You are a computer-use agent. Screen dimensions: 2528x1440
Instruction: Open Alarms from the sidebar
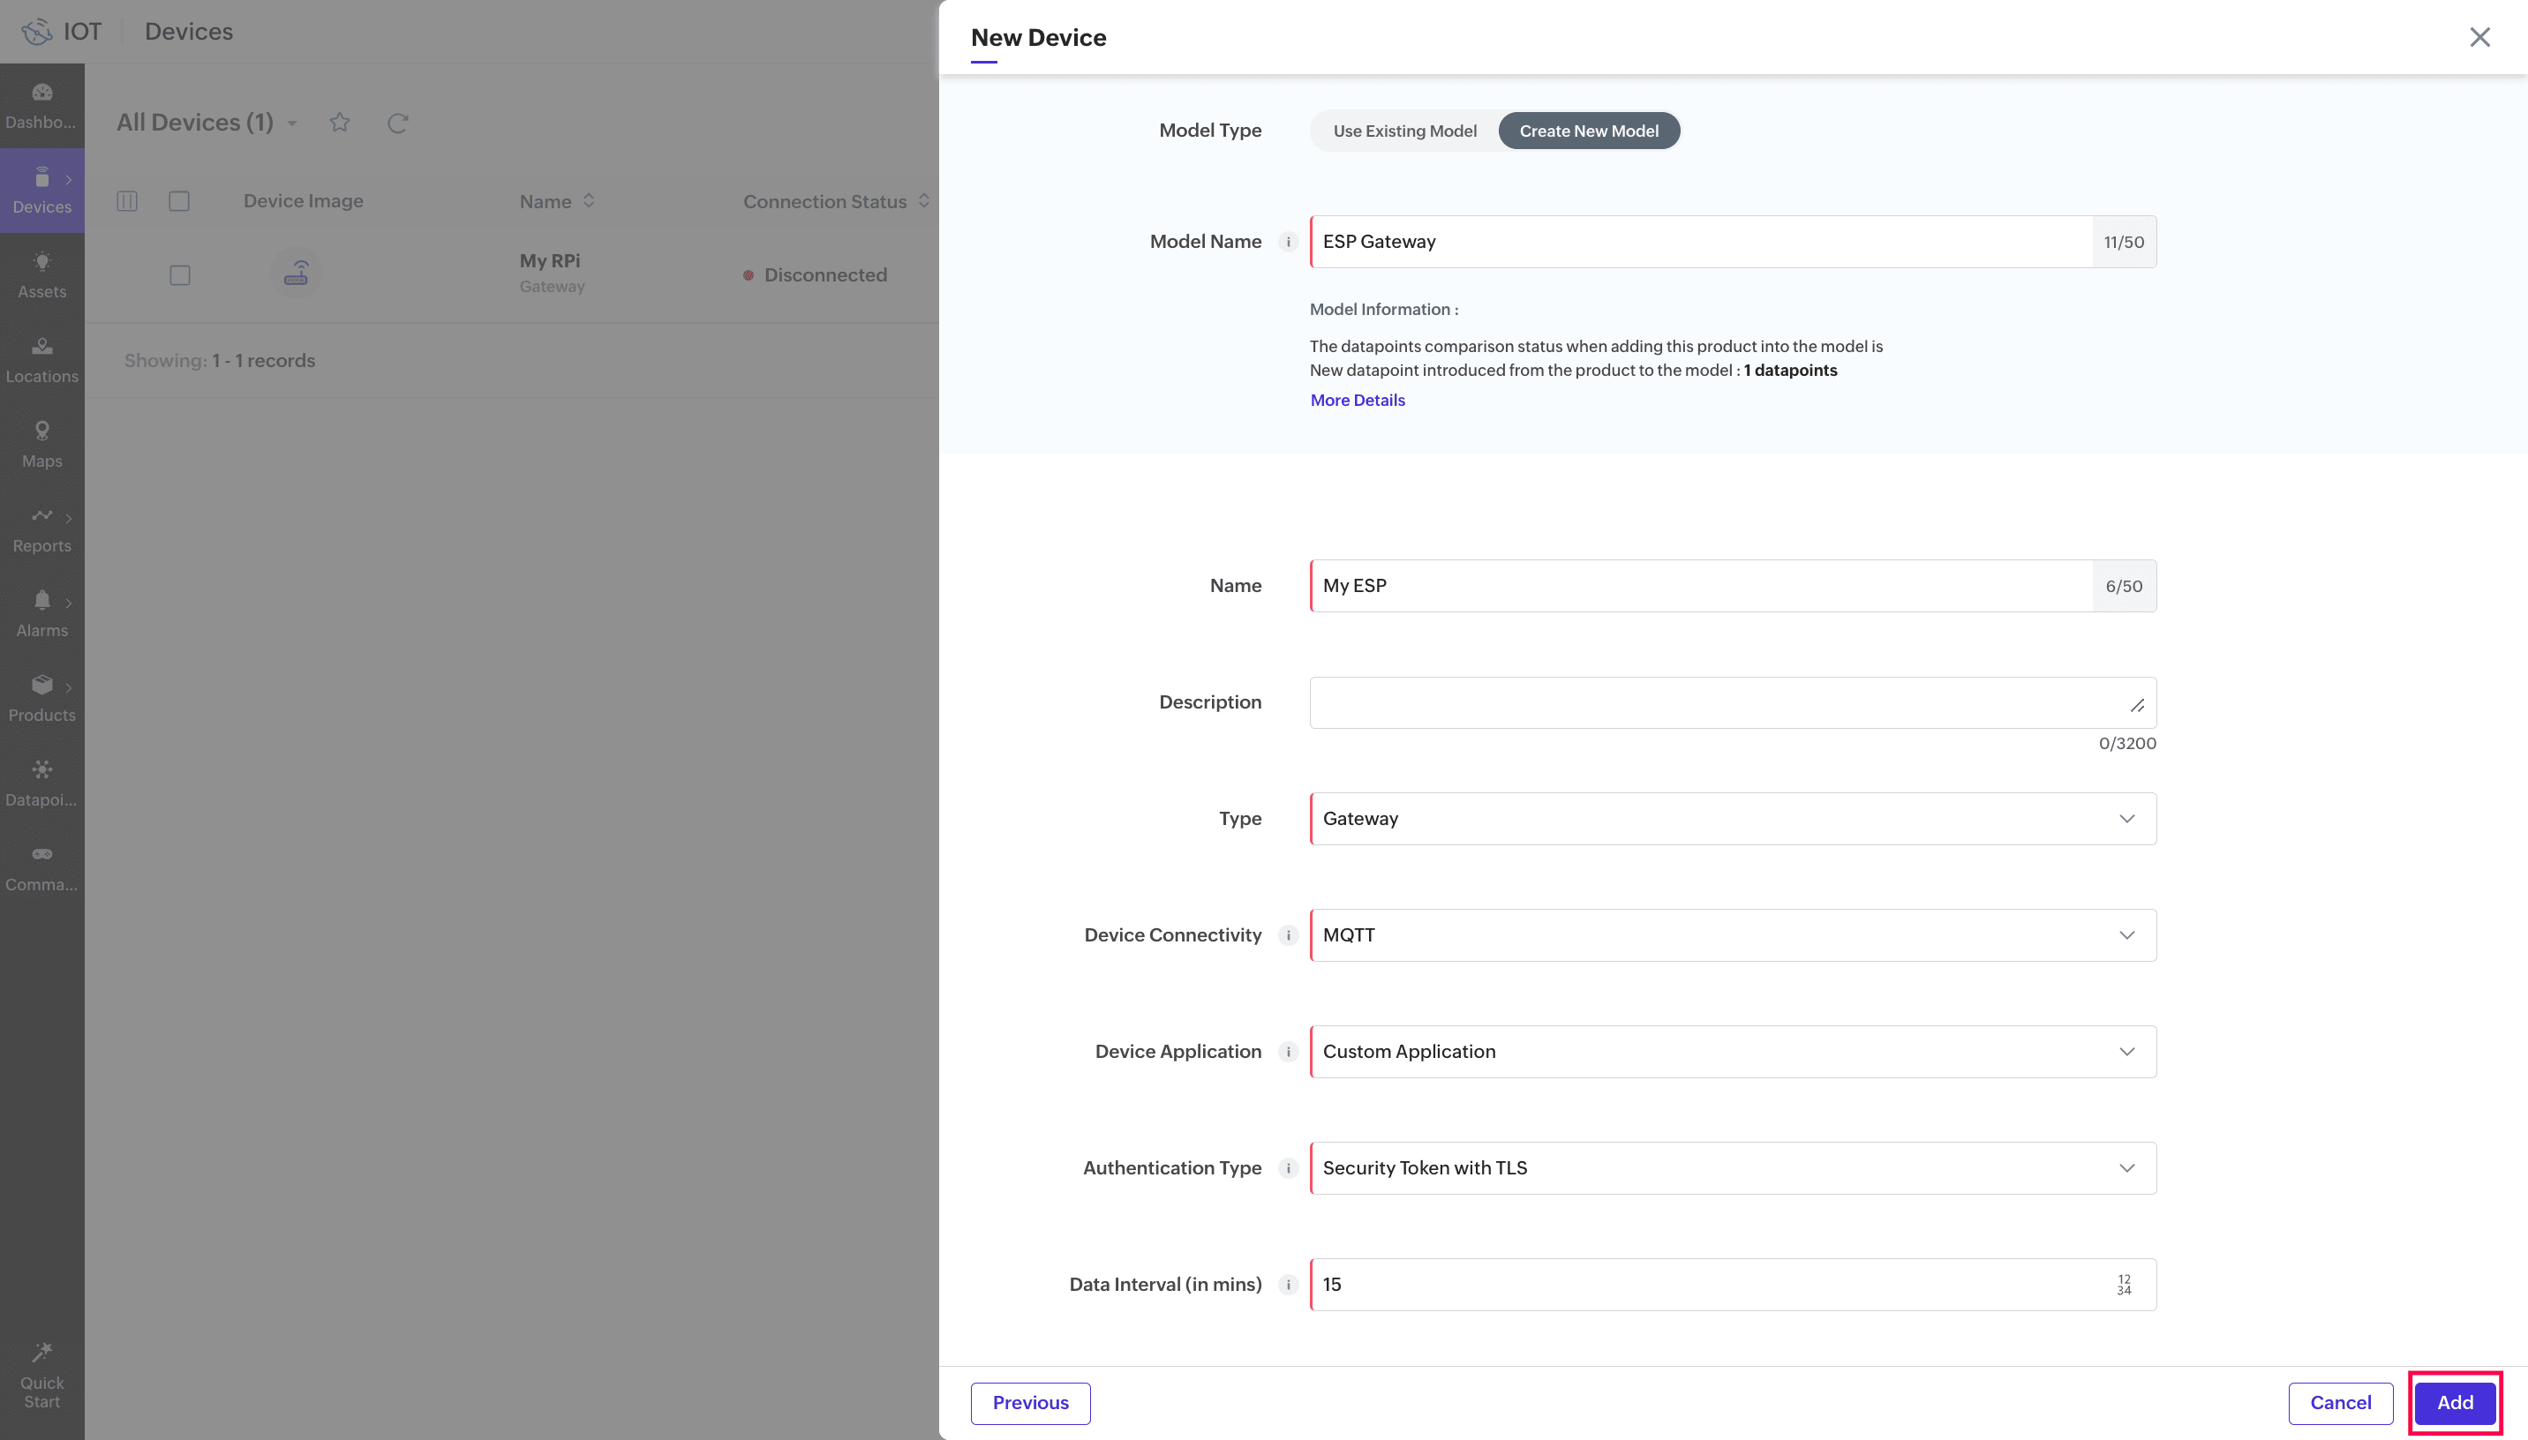41,613
